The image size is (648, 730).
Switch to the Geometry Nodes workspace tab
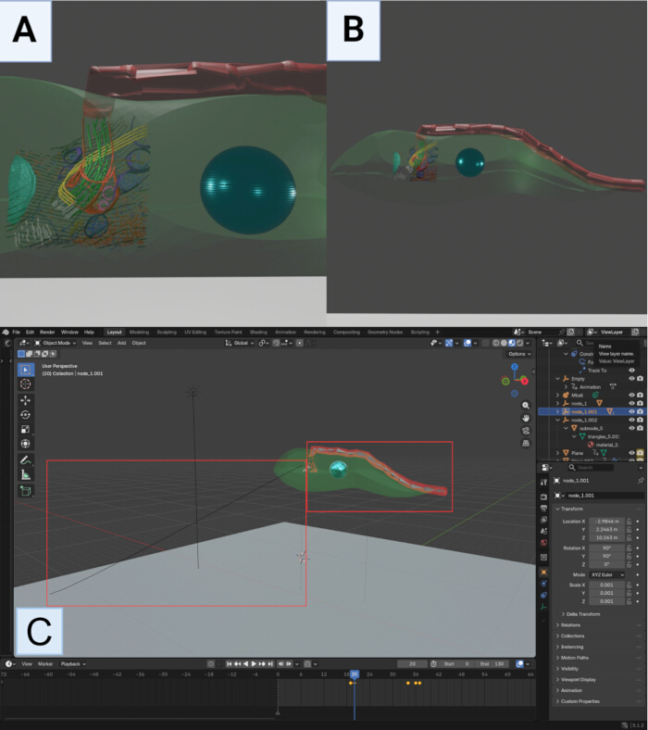(x=385, y=332)
